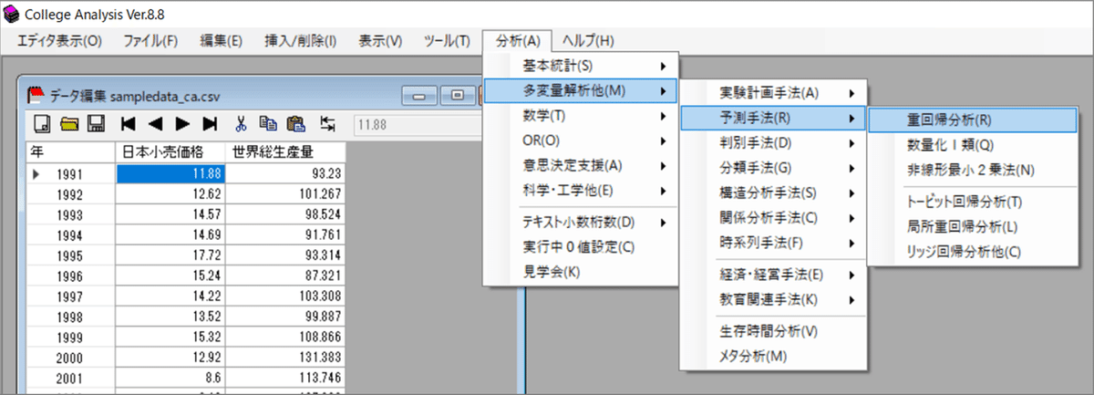Image resolution: width=1094 pixels, height=395 pixels.
Task: Minimize the データ編集 child window
Action: tap(421, 95)
